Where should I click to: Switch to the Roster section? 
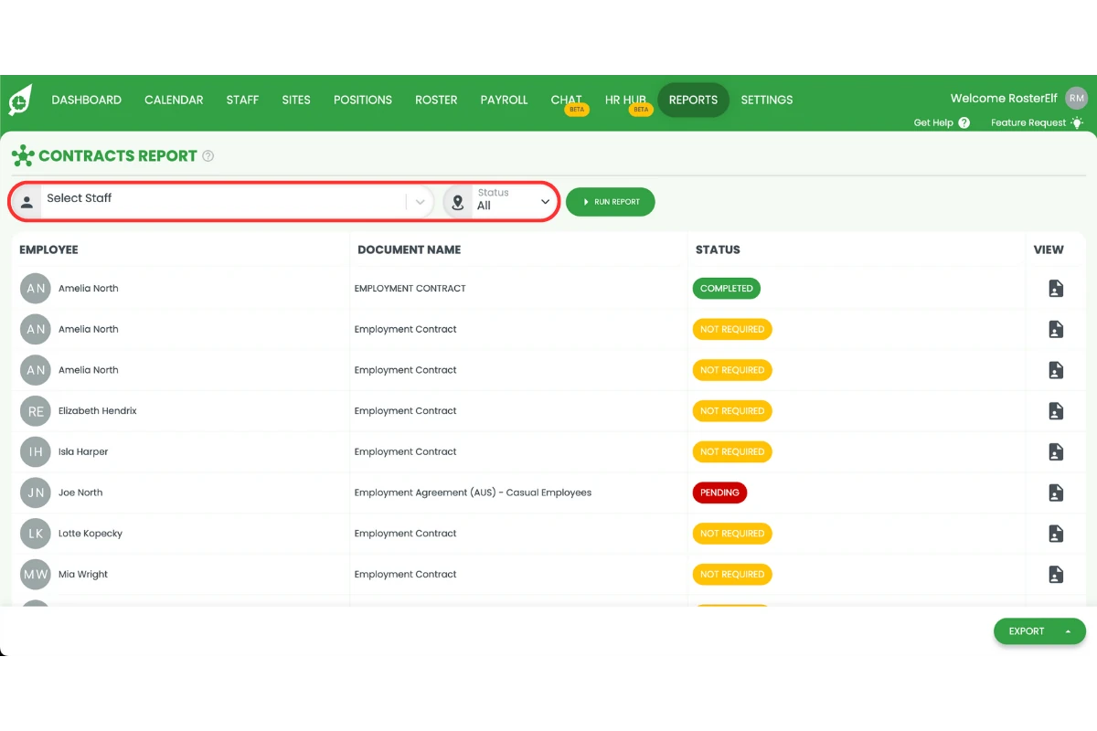pyautogui.click(x=436, y=100)
